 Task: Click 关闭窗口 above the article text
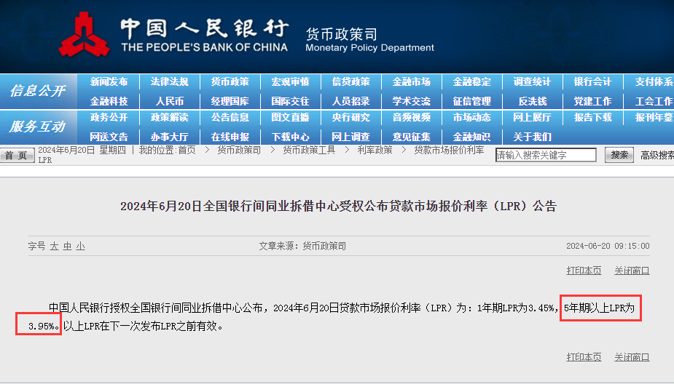632,271
